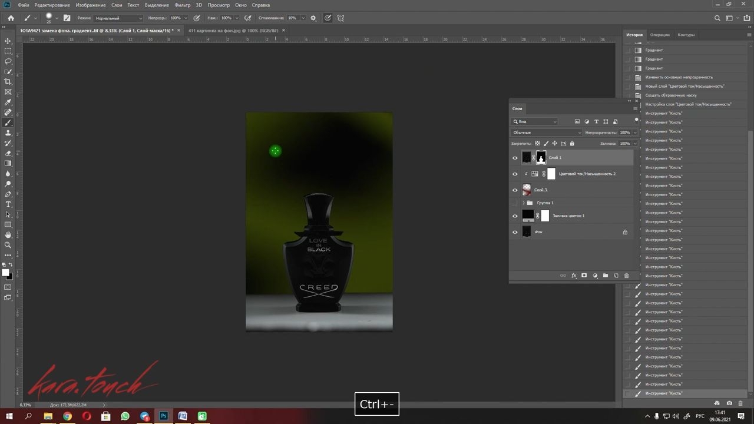Select the Слой 1 layer mask thumbnail
The height and width of the screenshot is (424, 754).
pyautogui.click(x=541, y=158)
